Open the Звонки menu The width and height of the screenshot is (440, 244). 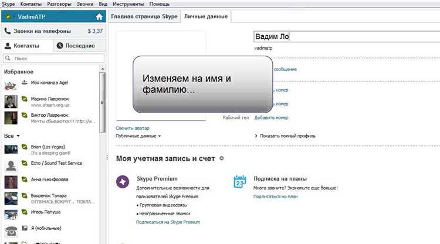pyautogui.click(x=84, y=4)
